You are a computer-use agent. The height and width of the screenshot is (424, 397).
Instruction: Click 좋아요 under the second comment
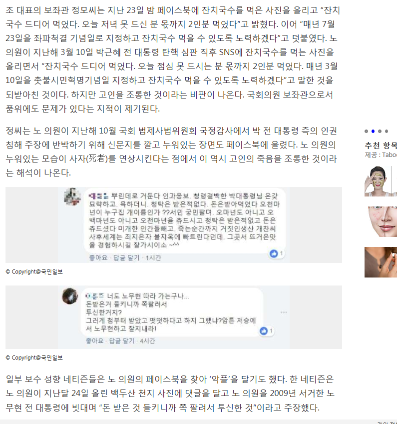click(x=94, y=340)
